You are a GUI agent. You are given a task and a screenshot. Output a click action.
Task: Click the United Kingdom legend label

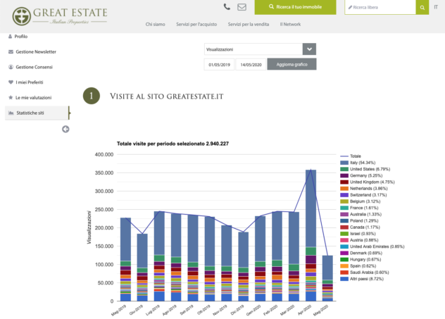coord(372,182)
